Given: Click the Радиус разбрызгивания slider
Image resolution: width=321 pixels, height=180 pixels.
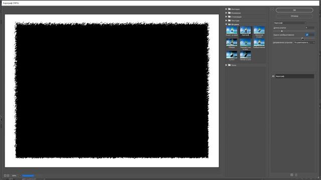Looking at the screenshot, I should [294, 38].
